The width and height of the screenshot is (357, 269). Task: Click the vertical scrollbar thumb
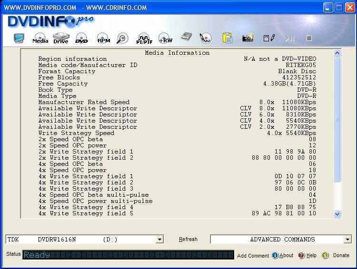coord(337,119)
